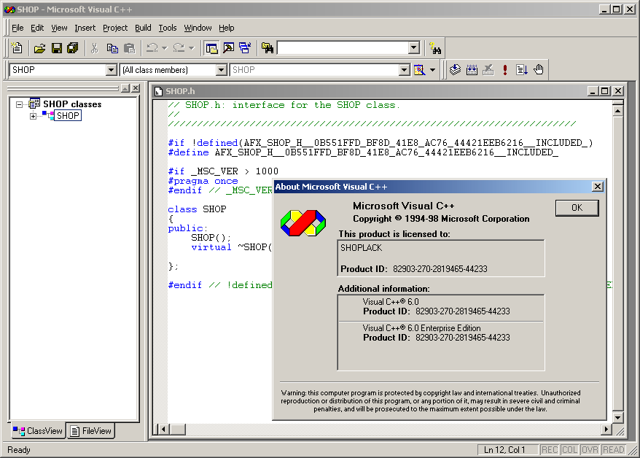Click the SHOP.h document icon in title bar

pos(158,91)
